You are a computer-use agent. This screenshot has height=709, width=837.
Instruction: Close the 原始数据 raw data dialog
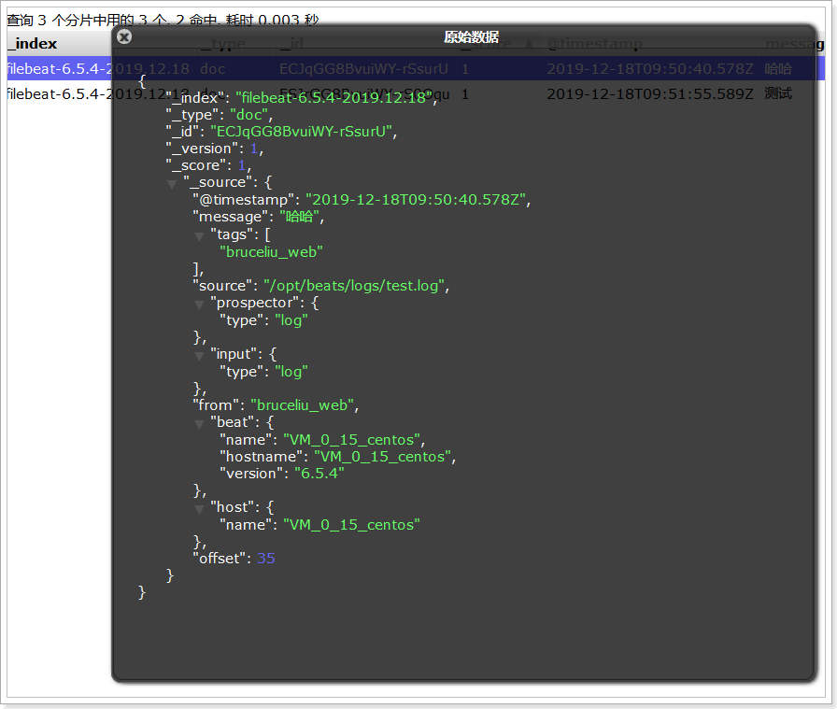(x=124, y=36)
